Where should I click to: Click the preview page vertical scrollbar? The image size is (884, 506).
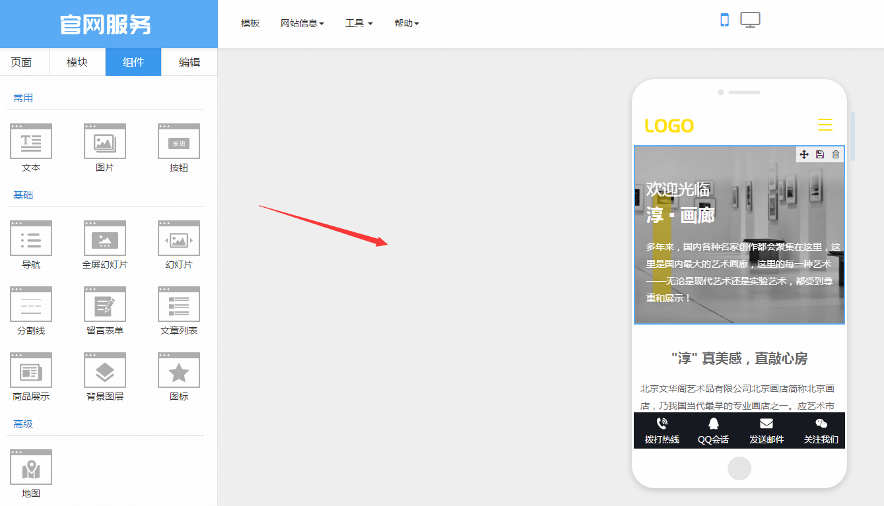pyautogui.click(x=853, y=137)
